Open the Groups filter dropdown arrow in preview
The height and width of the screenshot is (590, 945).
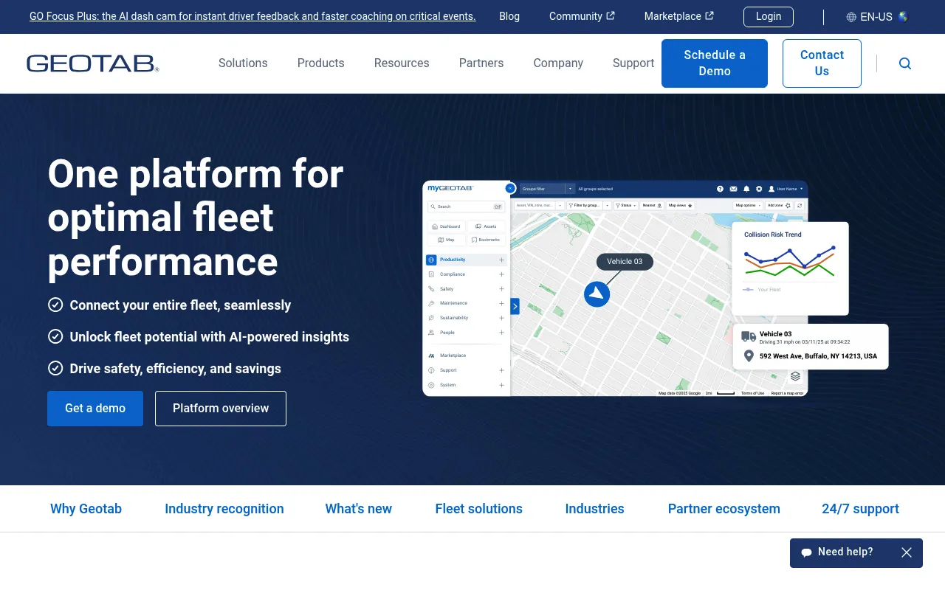coord(570,189)
